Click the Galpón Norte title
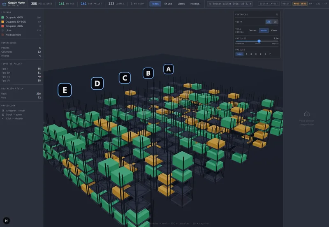Viewport: 329px width, 227px height. coord(16,3)
